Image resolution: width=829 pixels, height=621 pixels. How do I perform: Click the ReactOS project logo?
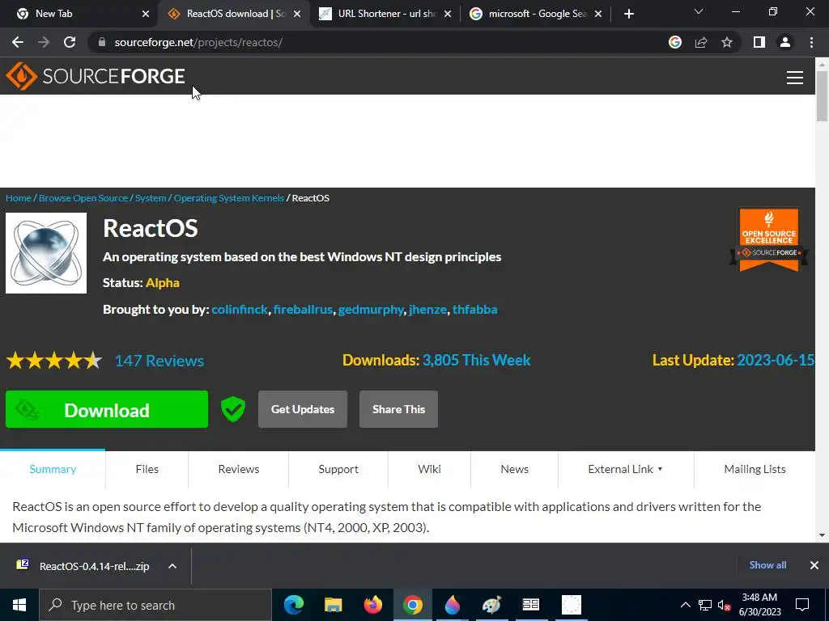46,253
